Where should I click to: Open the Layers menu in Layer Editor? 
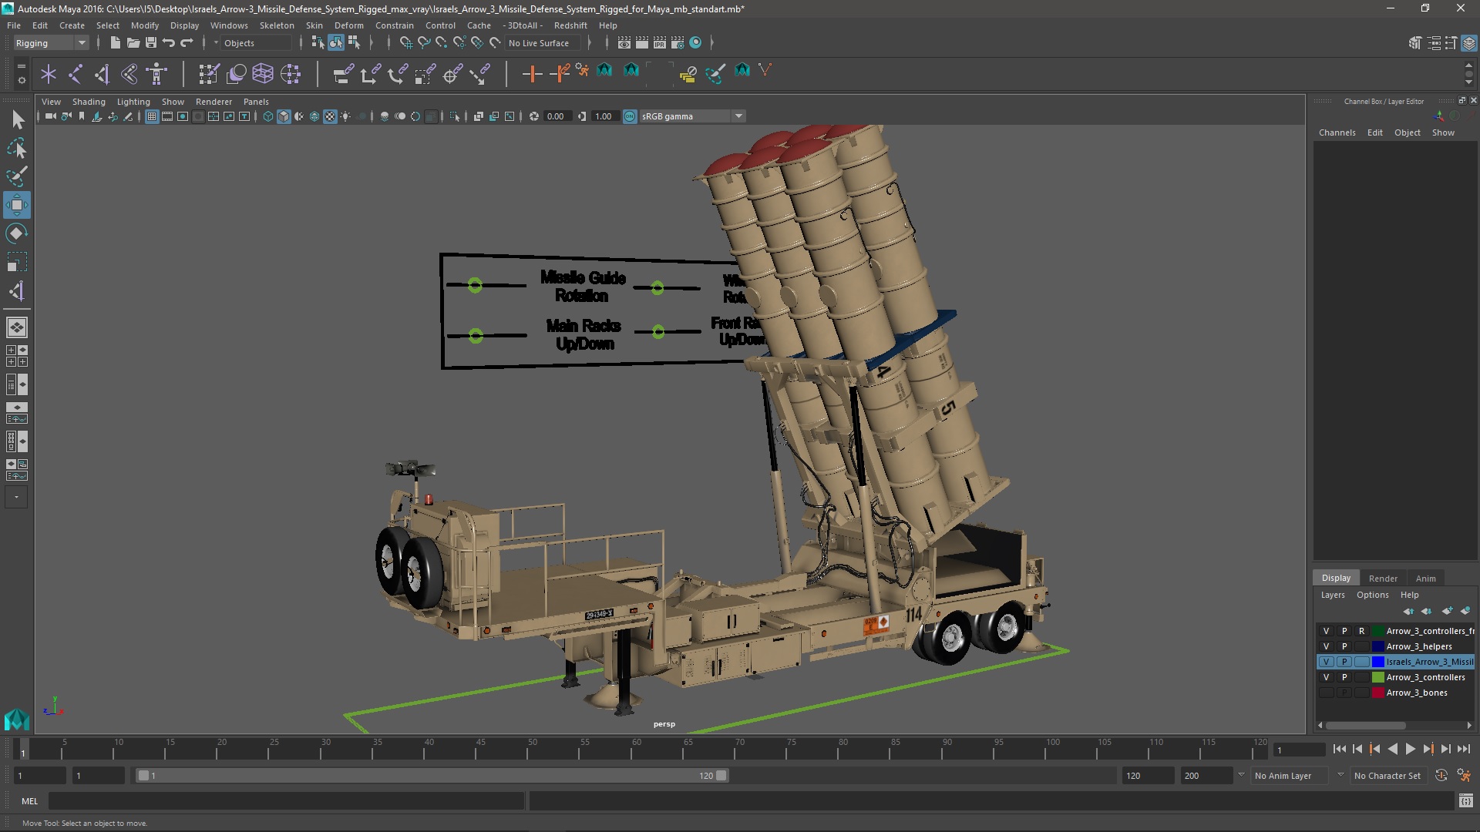pyautogui.click(x=1332, y=595)
